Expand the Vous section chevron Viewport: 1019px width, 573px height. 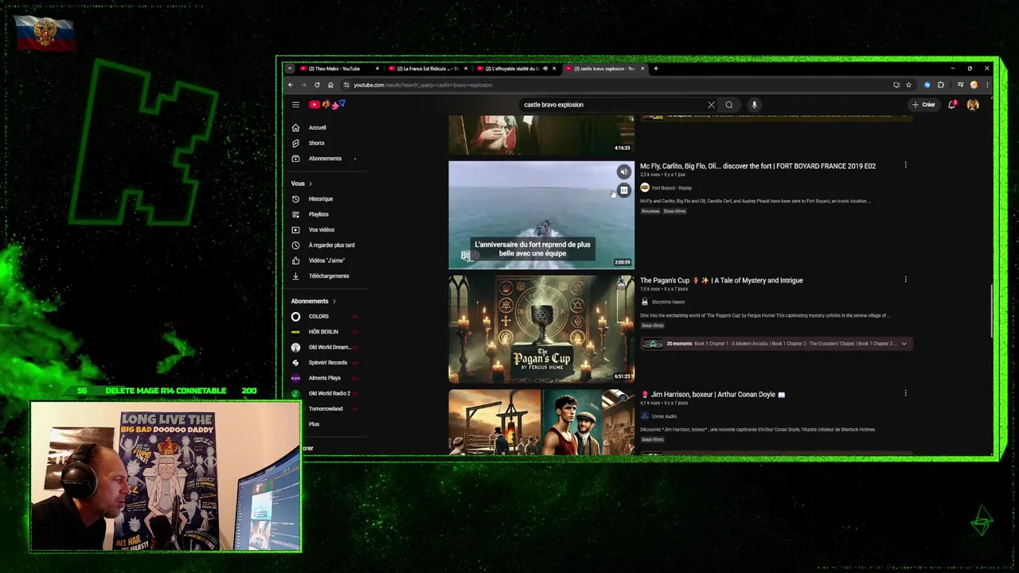(310, 184)
